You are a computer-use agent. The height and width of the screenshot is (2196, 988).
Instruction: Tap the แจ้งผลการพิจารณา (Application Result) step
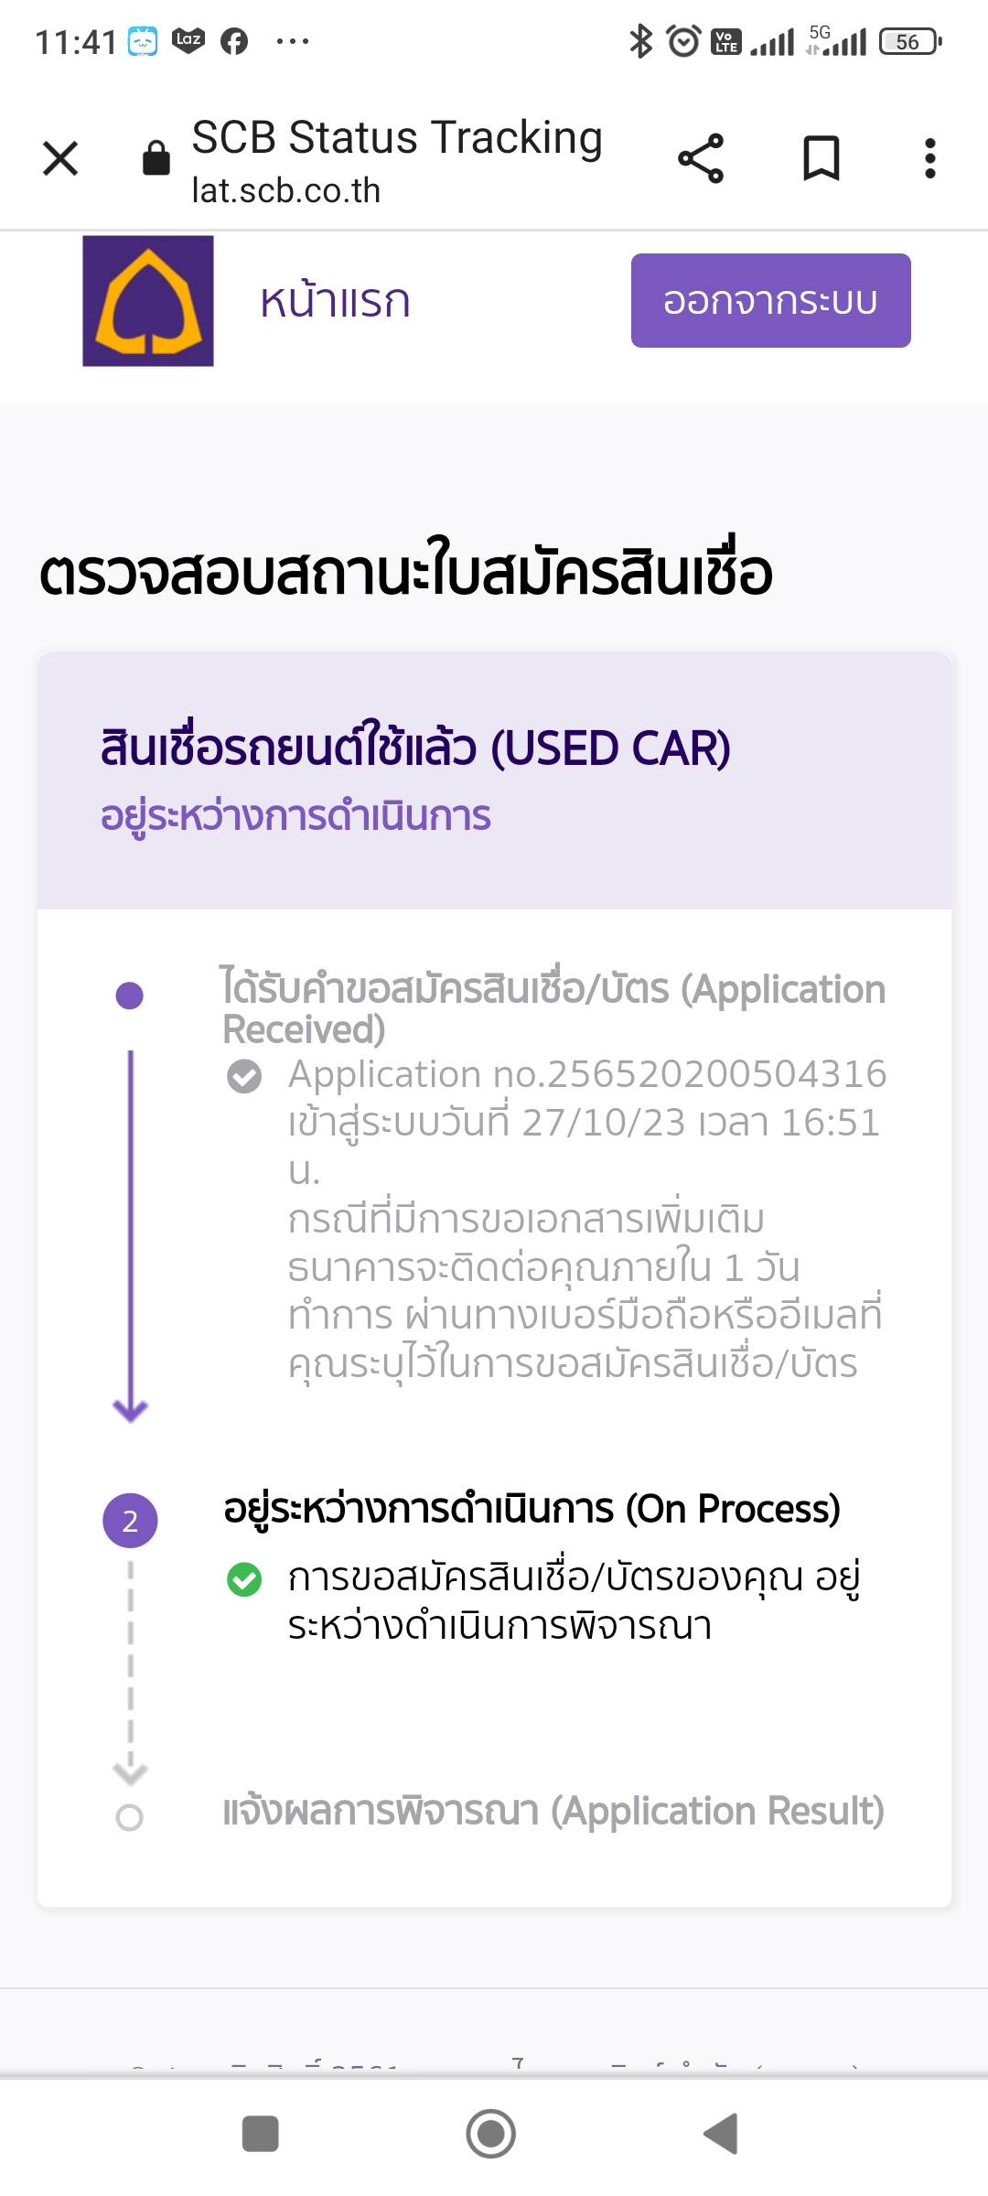(x=553, y=1812)
